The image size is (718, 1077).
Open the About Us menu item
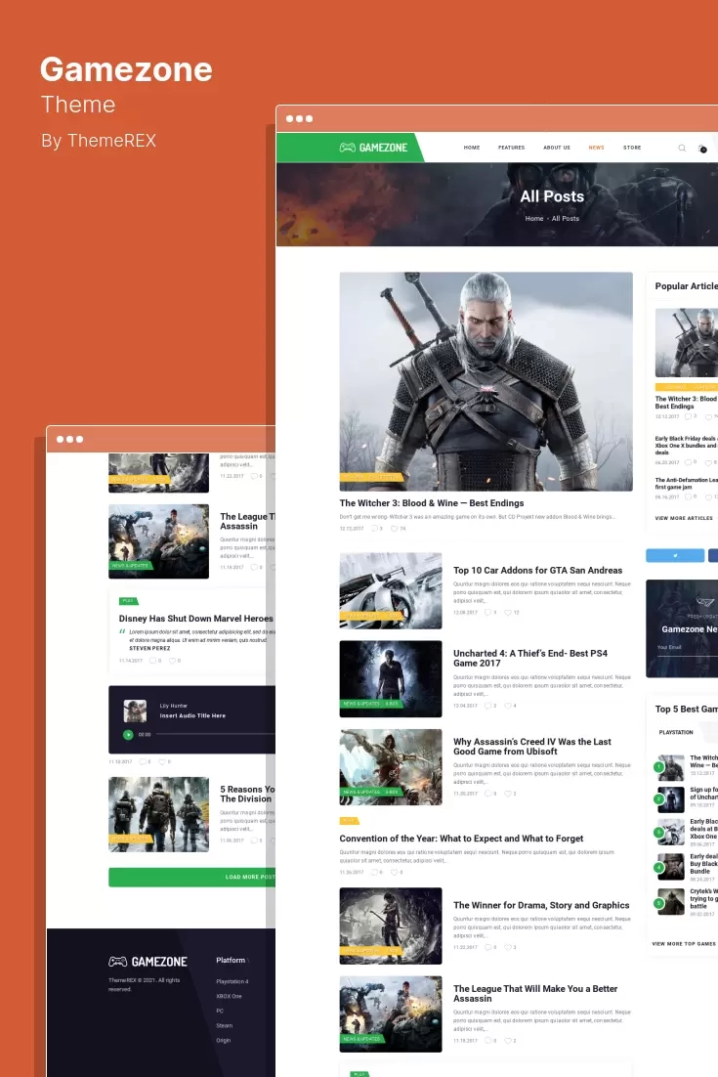tap(557, 148)
